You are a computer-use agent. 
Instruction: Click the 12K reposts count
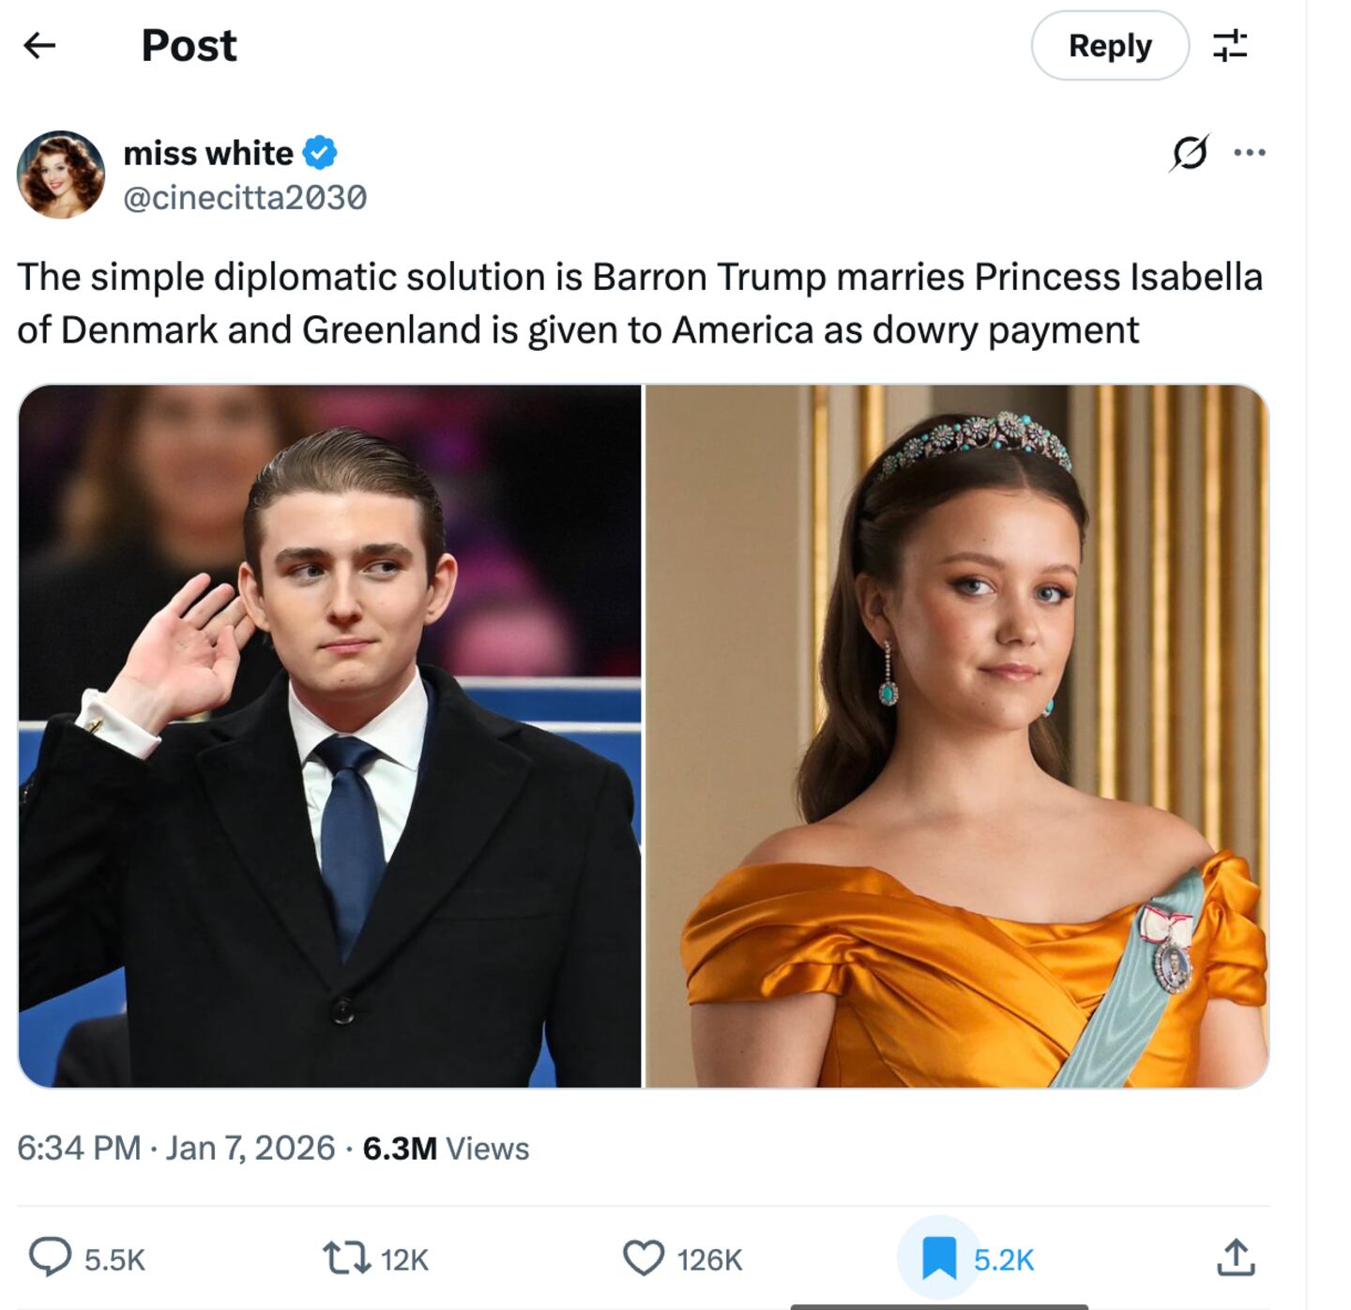[404, 1259]
